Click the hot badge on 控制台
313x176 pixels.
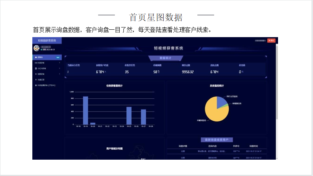click(58, 58)
